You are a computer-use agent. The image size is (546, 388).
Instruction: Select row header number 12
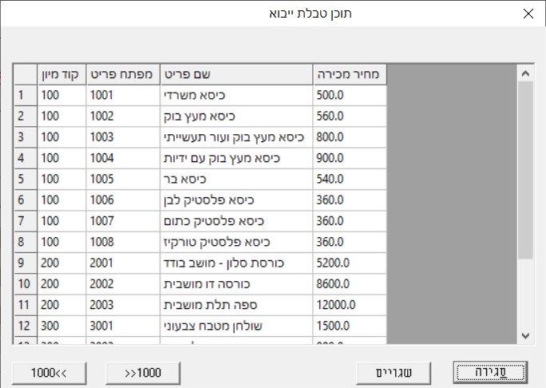click(26, 326)
